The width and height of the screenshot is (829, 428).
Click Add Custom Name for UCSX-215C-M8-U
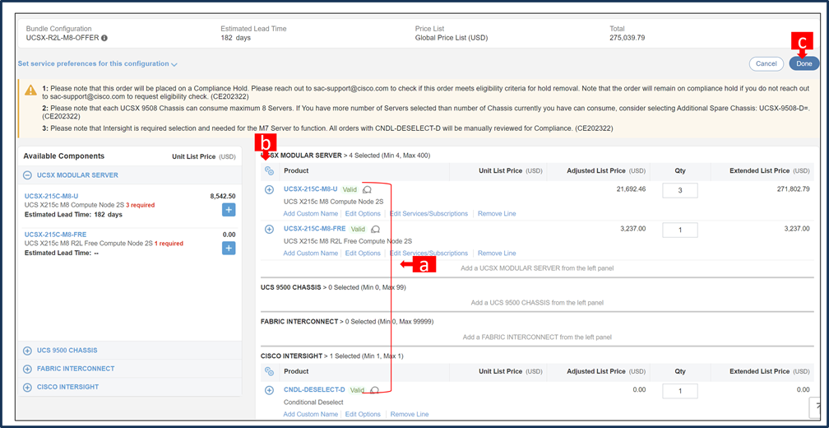pos(310,214)
